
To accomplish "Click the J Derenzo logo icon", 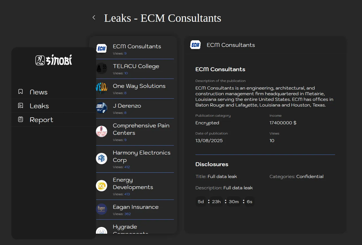I will [x=102, y=108].
